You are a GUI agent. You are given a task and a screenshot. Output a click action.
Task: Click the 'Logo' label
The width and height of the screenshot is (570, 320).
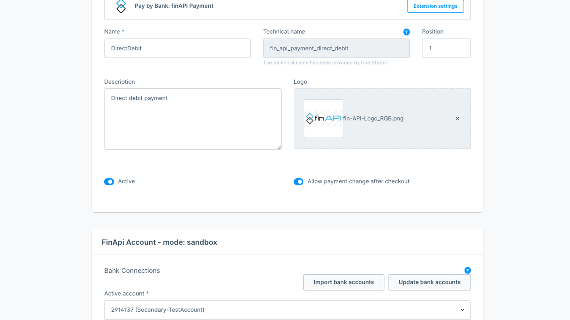(300, 82)
